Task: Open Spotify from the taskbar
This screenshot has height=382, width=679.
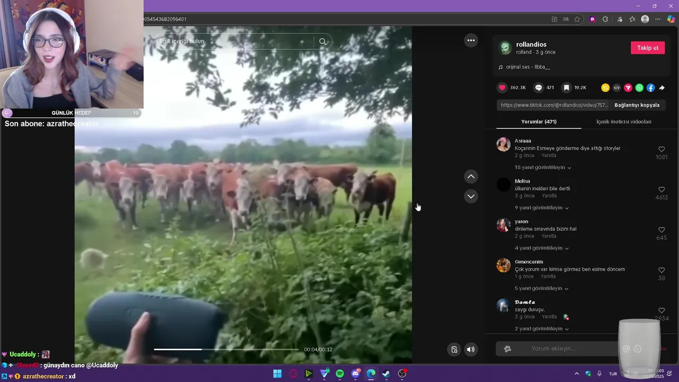Action: click(x=340, y=374)
